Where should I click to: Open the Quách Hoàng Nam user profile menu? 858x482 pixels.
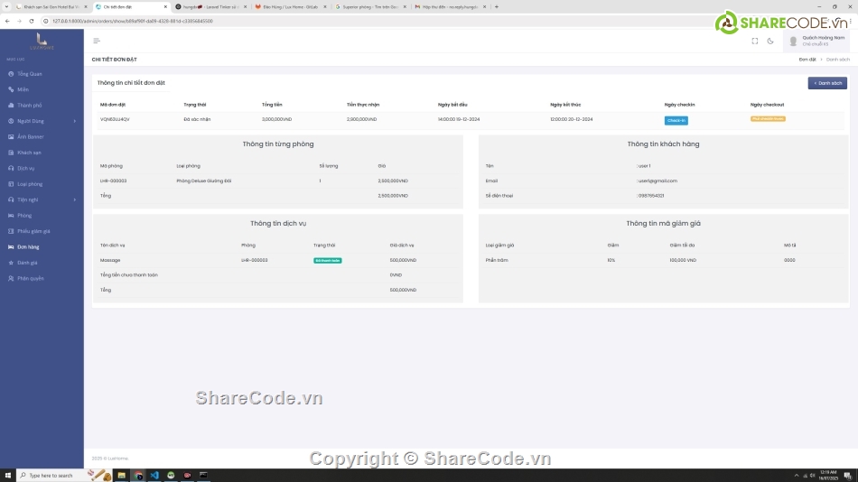pos(817,41)
